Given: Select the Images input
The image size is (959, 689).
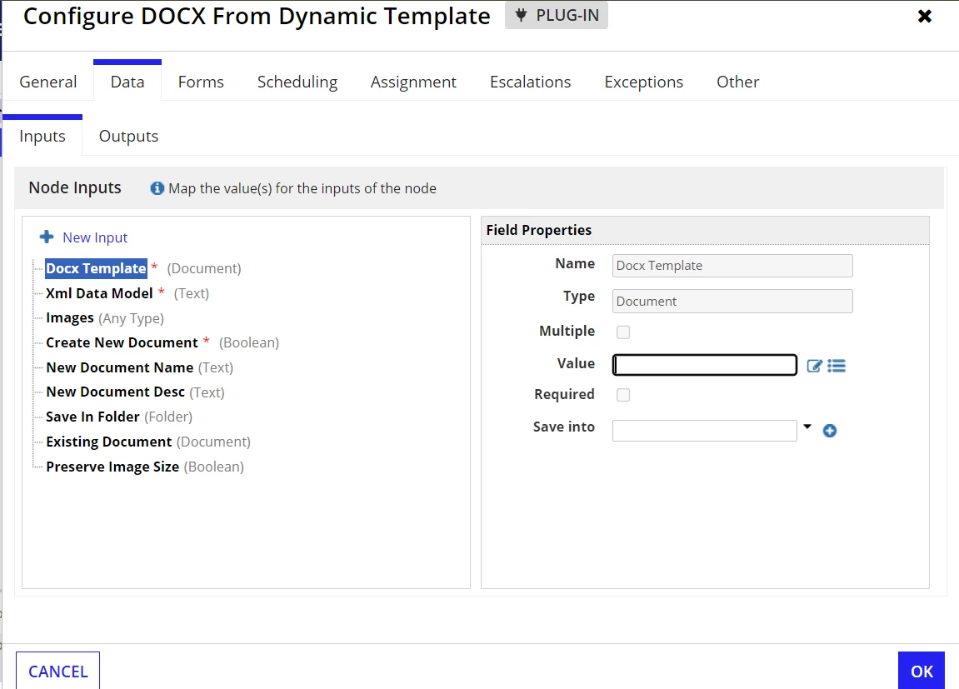Looking at the screenshot, I should 70,318.
